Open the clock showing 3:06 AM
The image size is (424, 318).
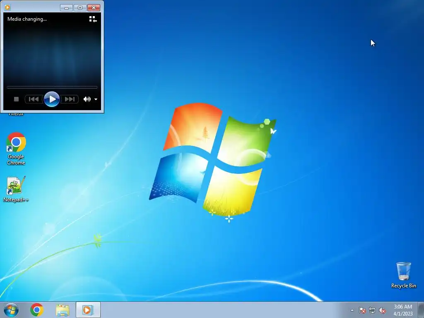pyautogui.click(x=403, y=310)
